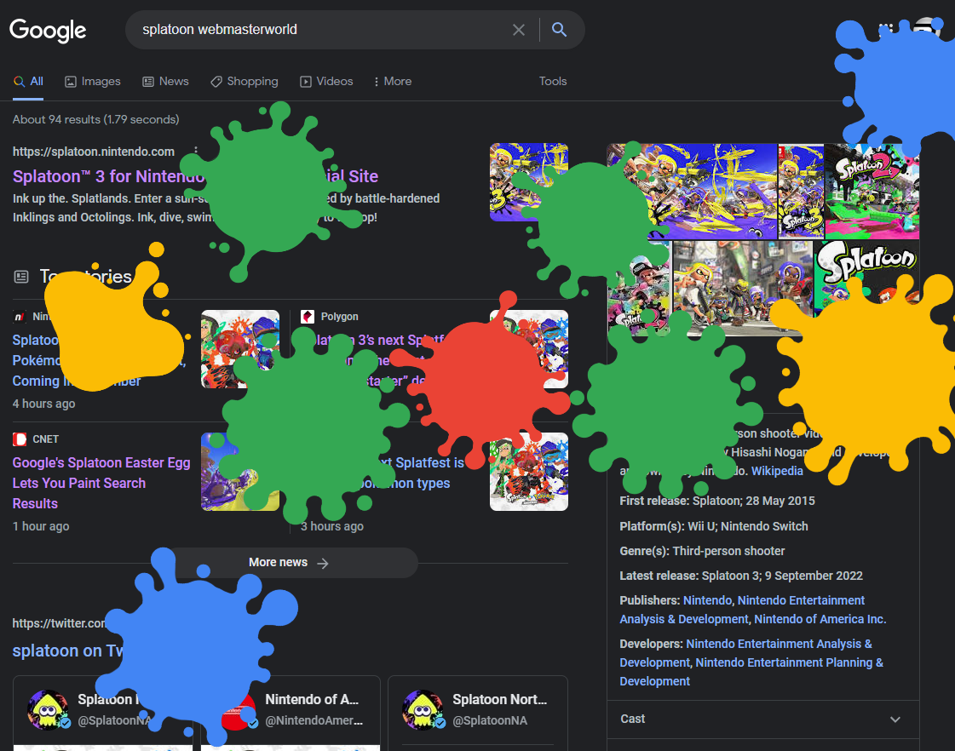This screenshot has width=955, height=751.
Task: Clear the search query with the X icon
Action: click(x=519, y=29)
